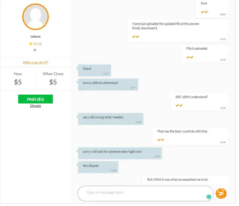Select the 'lets dispute' message bubble

coord(98,167)
